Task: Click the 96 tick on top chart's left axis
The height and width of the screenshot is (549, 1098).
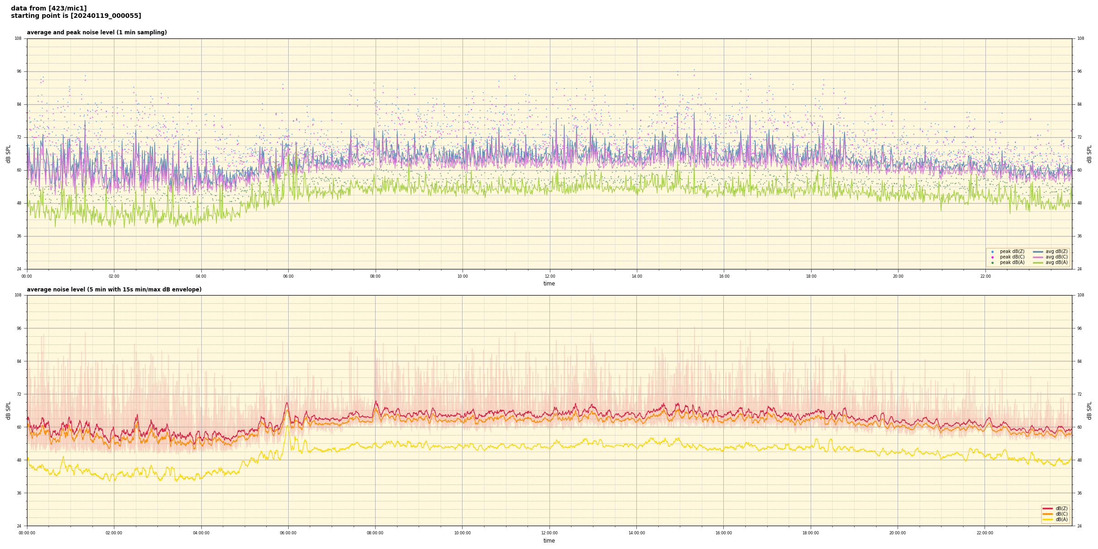Action: pos(18,71)
